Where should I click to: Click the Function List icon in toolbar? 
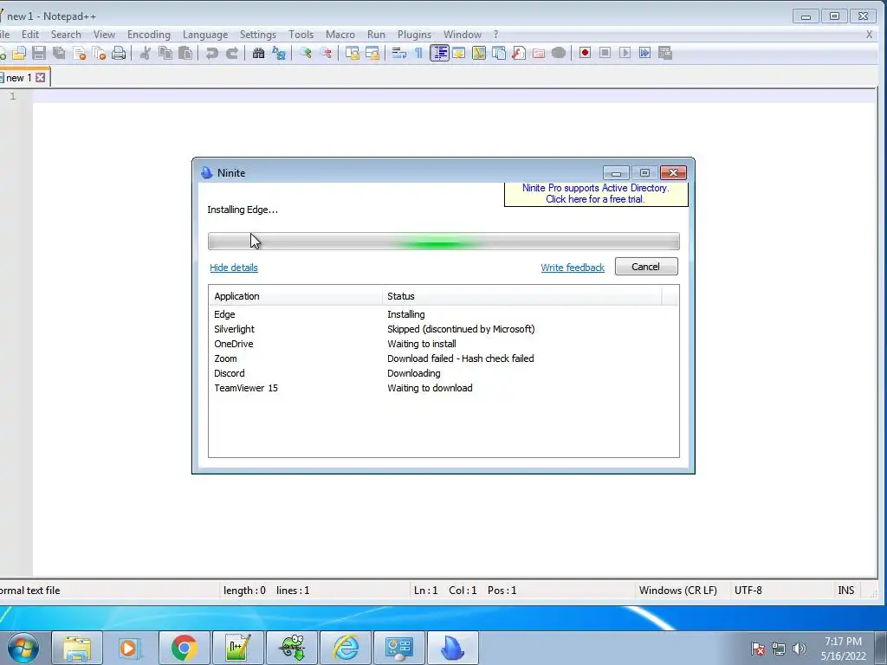pyautogui.click(x=519, y=53)
